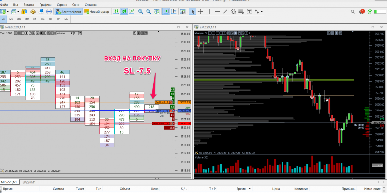Image resolution: width=387 pixels, height=193 pixels.
Task: Switch to the EPZ20,M1 bottom tab
Action: [x=29, y=182]
